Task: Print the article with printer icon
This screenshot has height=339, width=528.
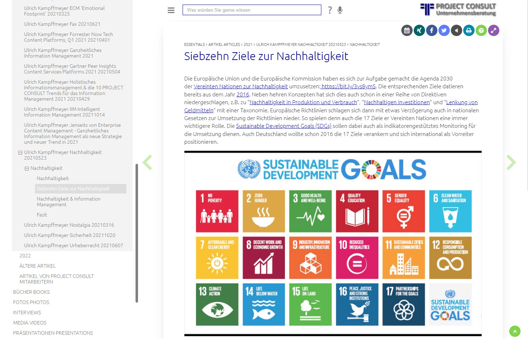Action: click(x=469, y=30)
